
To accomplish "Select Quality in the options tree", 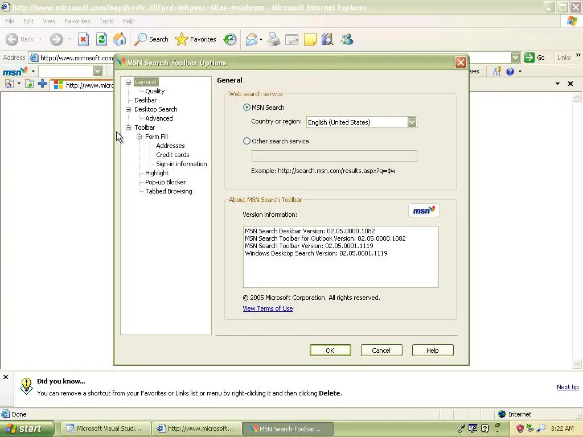I will [155, 91].
